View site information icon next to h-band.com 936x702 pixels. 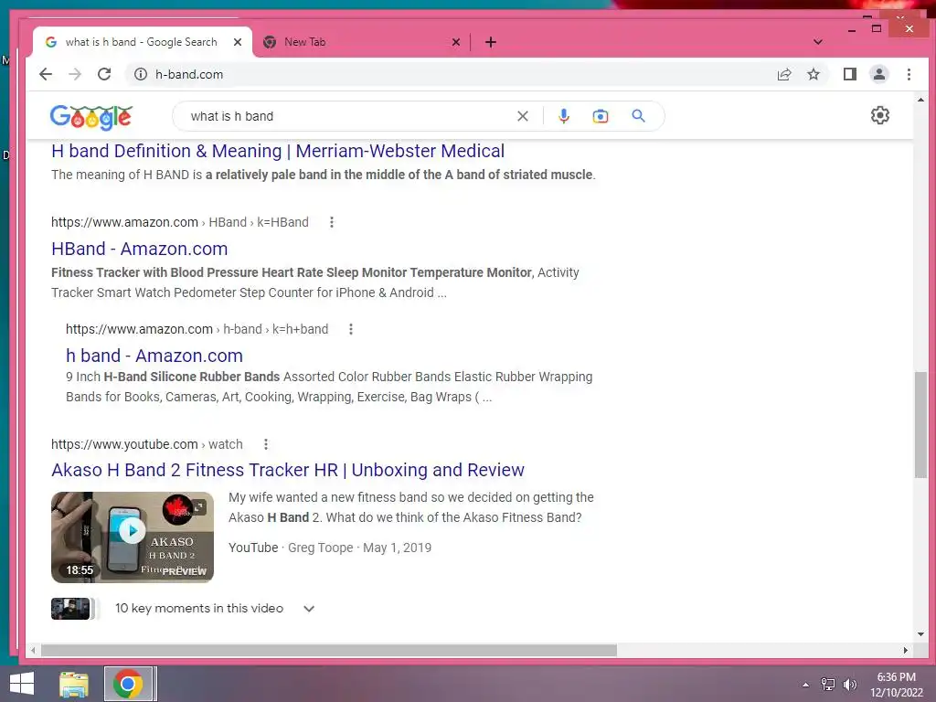pos(140,74)
